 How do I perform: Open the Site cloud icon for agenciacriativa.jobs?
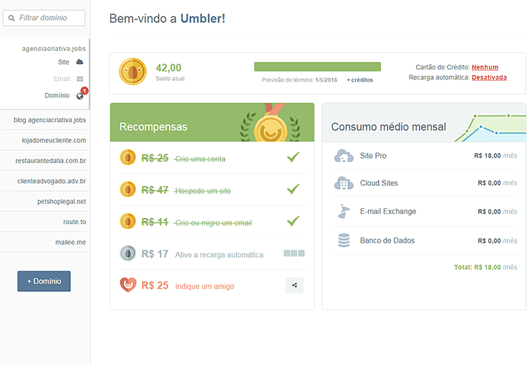(x=79, y=62)
